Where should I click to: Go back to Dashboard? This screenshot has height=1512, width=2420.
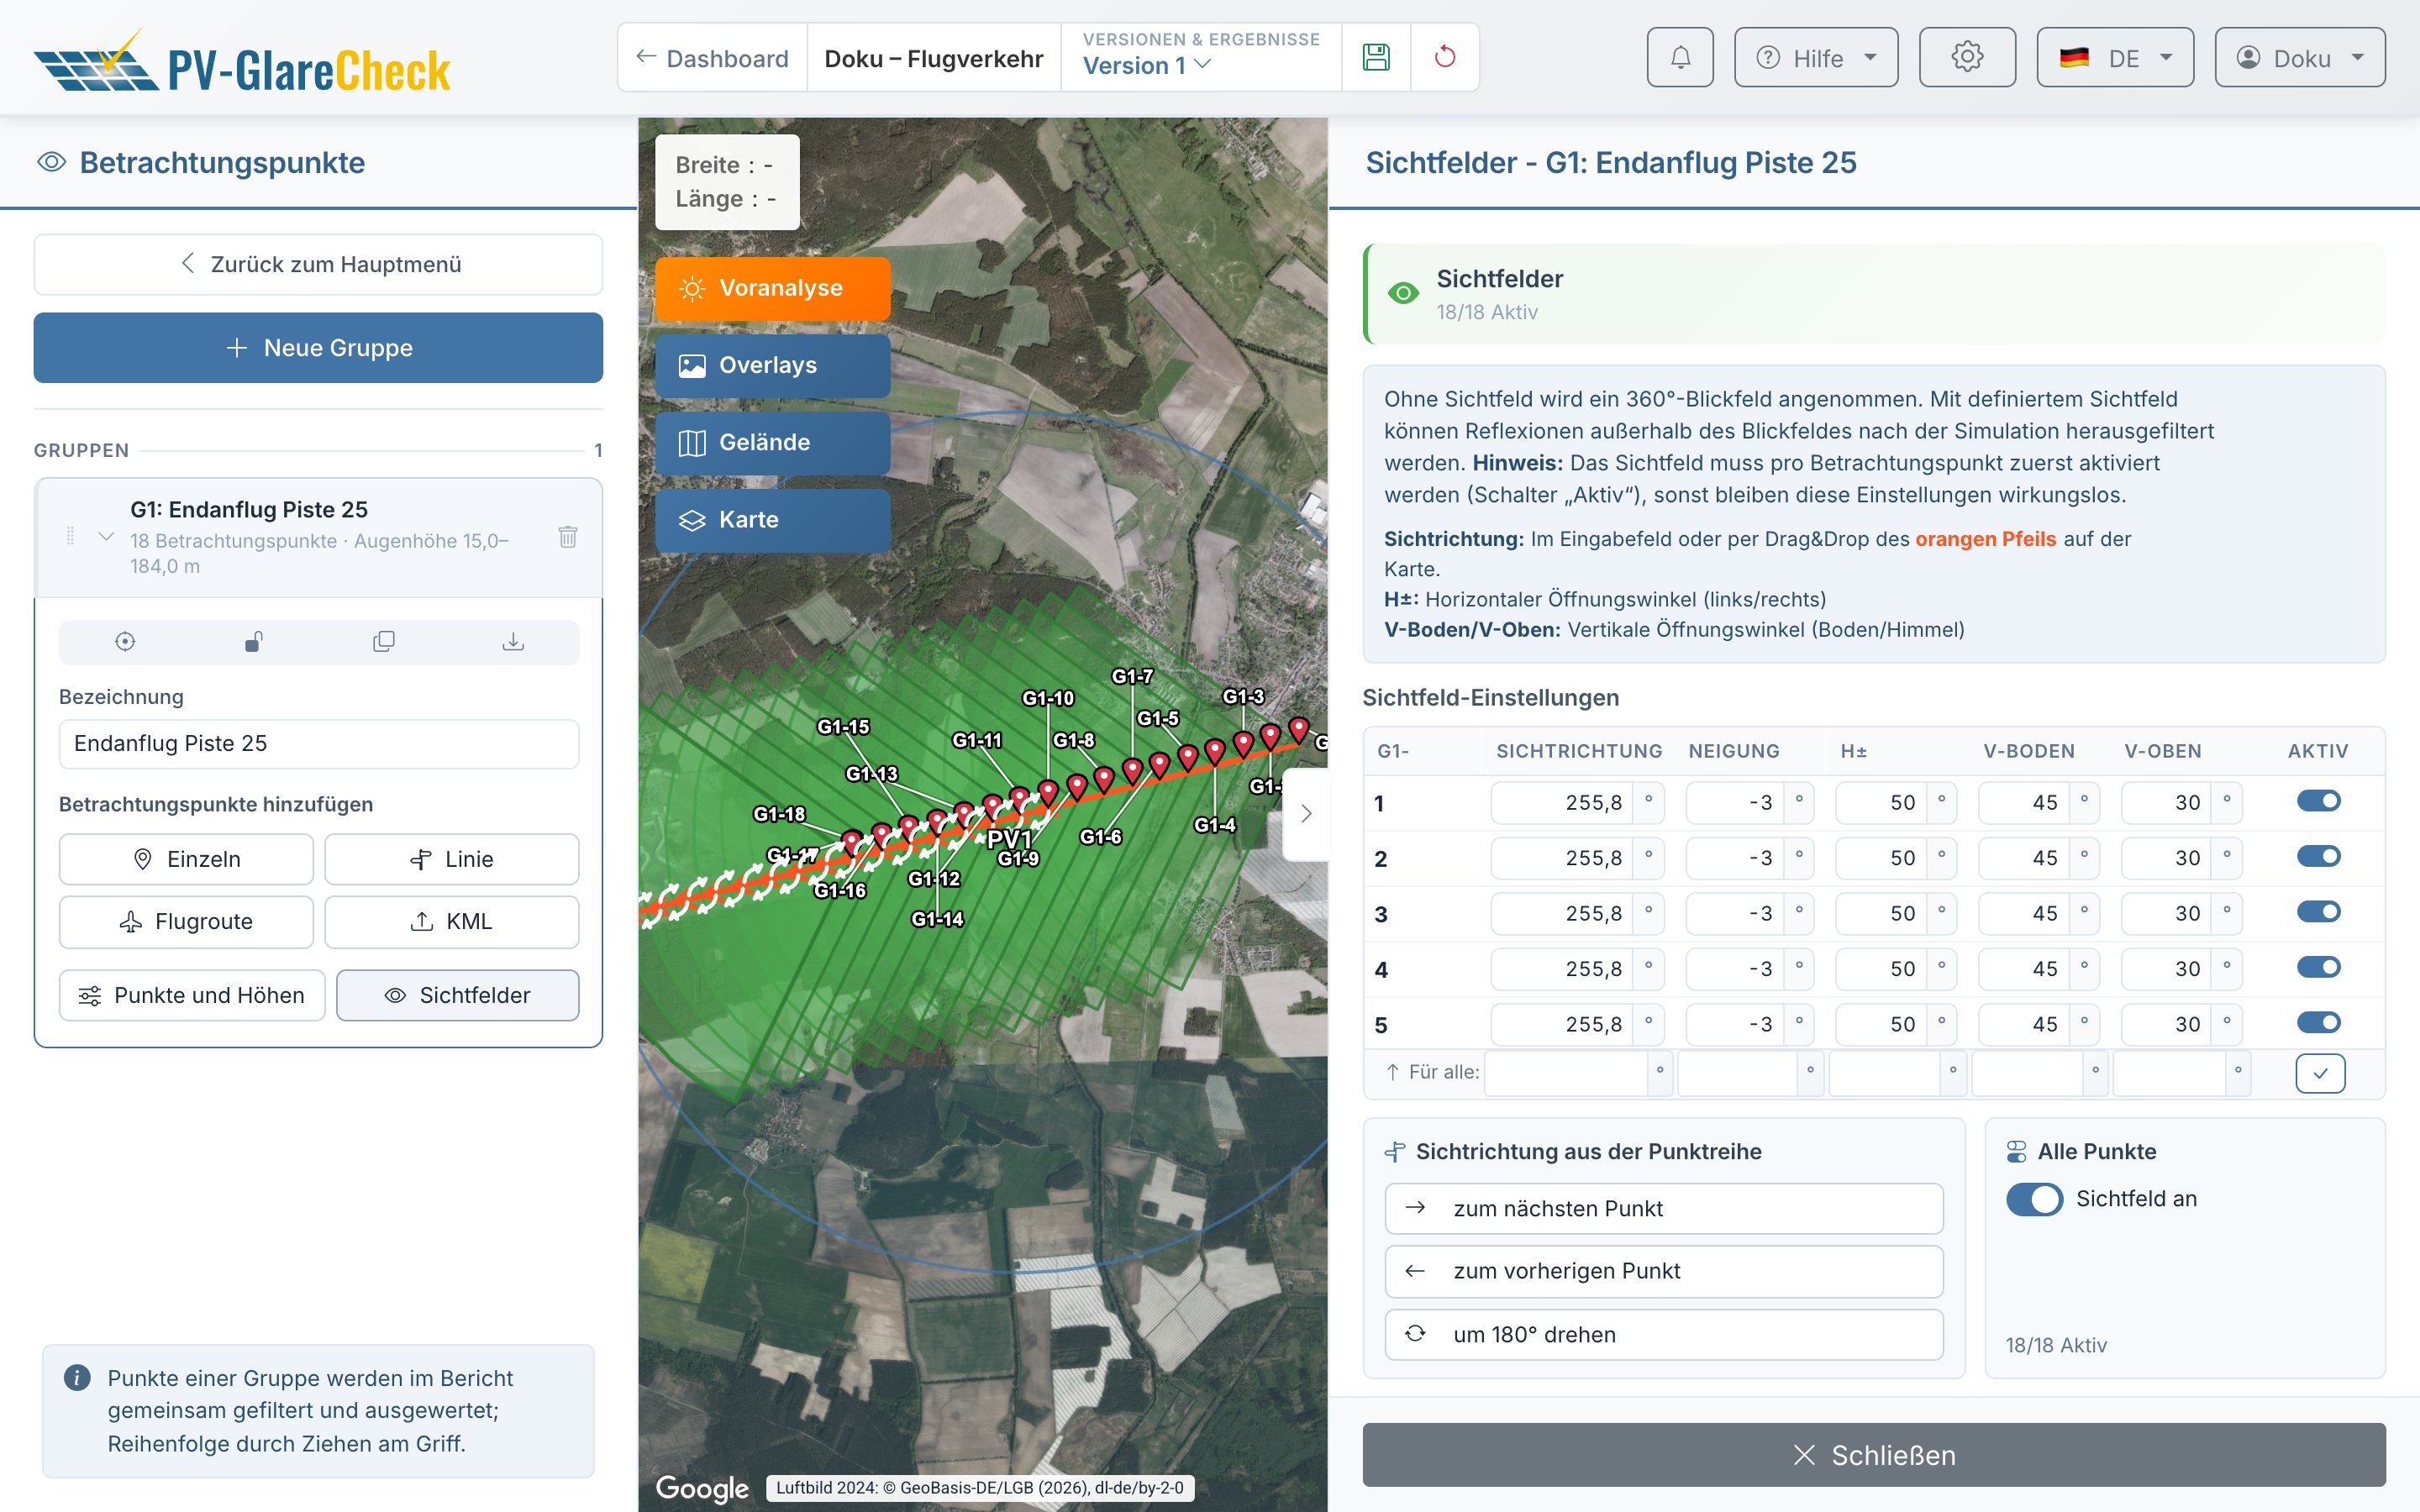(712, 58)
